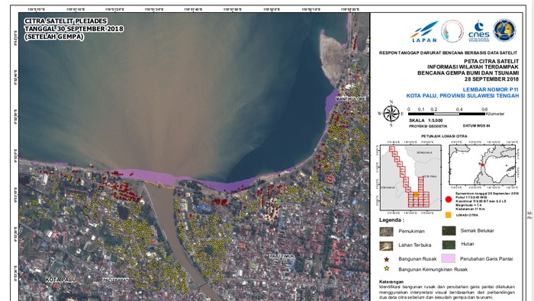Click the Semak Belukar legend thumbnail
The image size is (534, 301).
coord(449,231)
